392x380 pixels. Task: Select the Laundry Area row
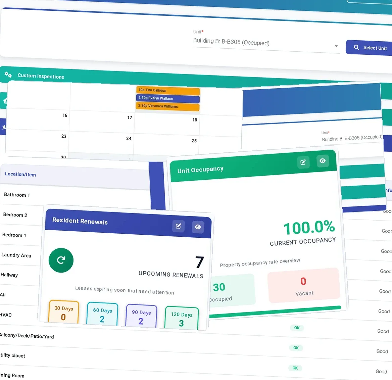point(16,255)
